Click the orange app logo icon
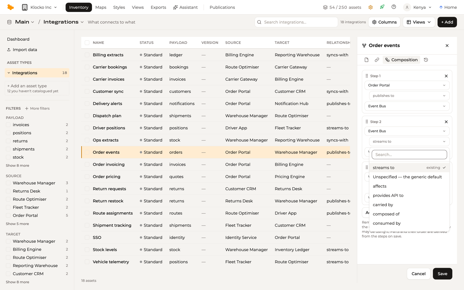The image size is (464, 290). pos(10,7)
